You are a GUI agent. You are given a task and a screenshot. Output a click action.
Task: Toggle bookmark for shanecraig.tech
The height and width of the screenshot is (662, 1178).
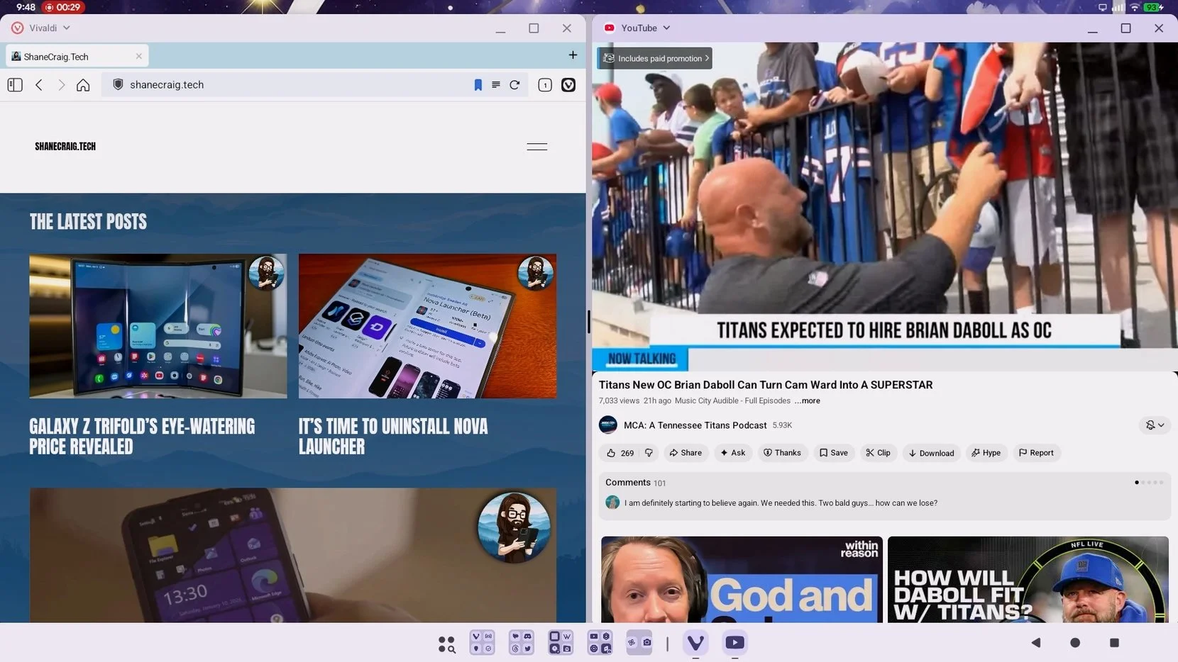478,85
